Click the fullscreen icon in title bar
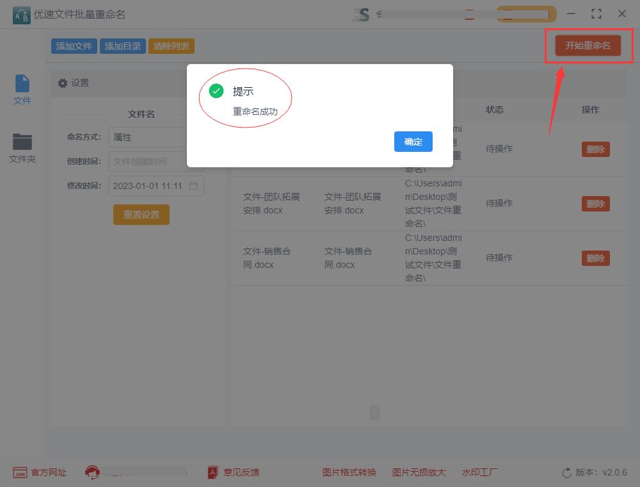 596,13
